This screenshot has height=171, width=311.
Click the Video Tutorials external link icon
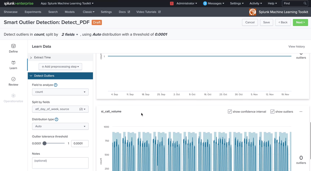coord(159,12)
